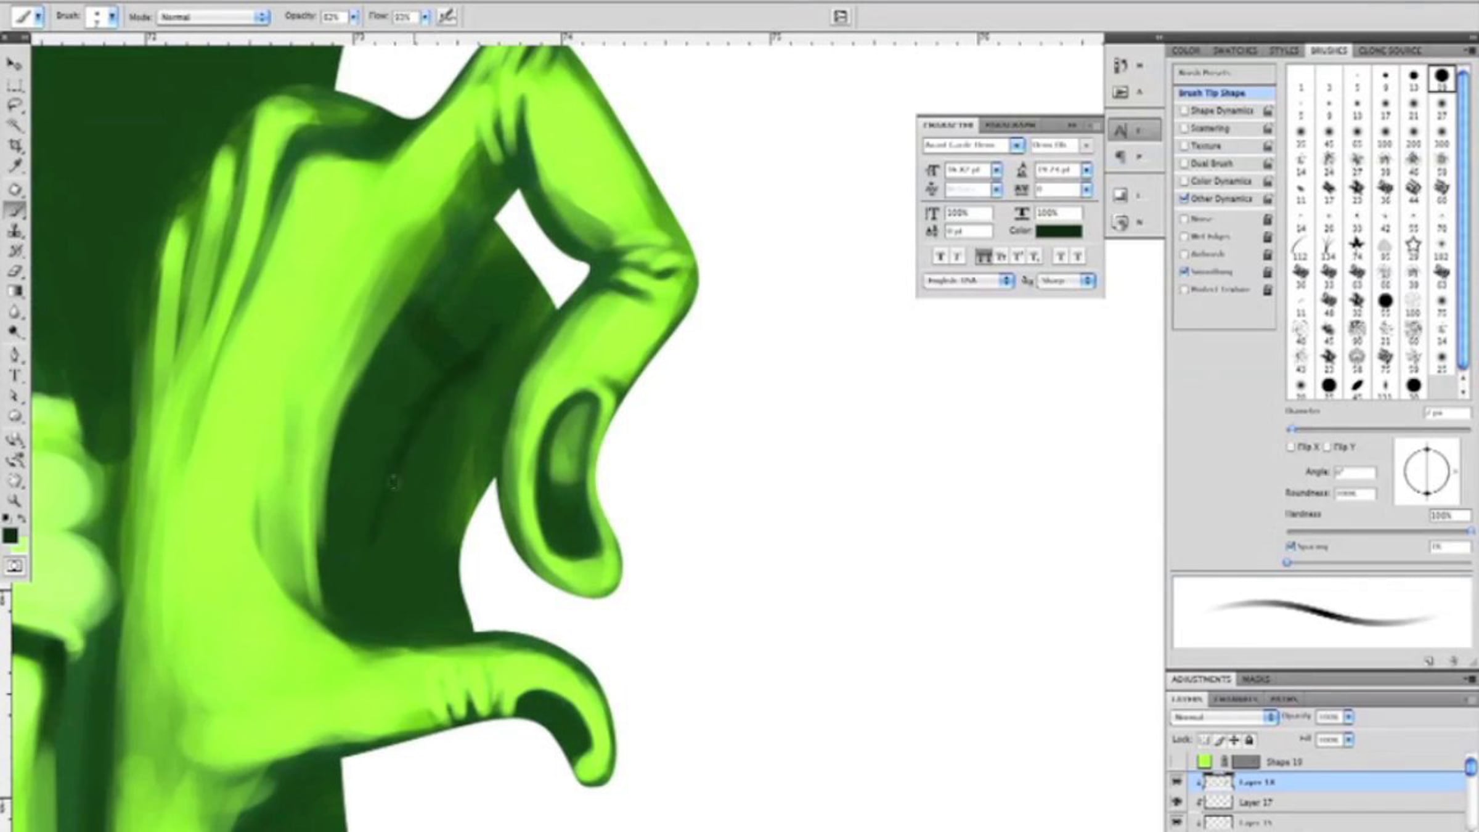This screenshot has height=832, width=1479.
Task: Enable Shape Dynamics checkbox
Action: tap(1184, 111)
